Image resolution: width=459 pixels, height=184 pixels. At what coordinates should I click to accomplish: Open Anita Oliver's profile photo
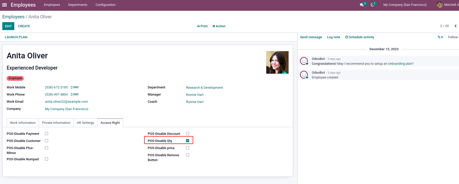pos(277,62)
